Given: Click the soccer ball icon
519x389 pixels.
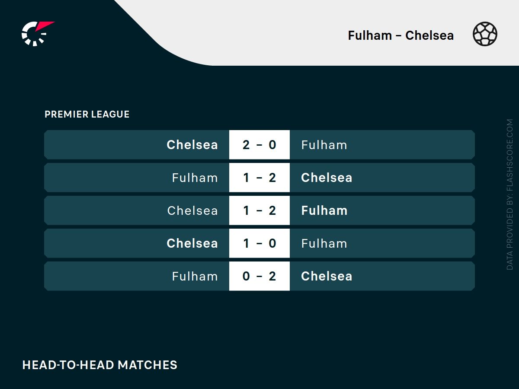Looking at the screenshot, I should pos(485,35).
